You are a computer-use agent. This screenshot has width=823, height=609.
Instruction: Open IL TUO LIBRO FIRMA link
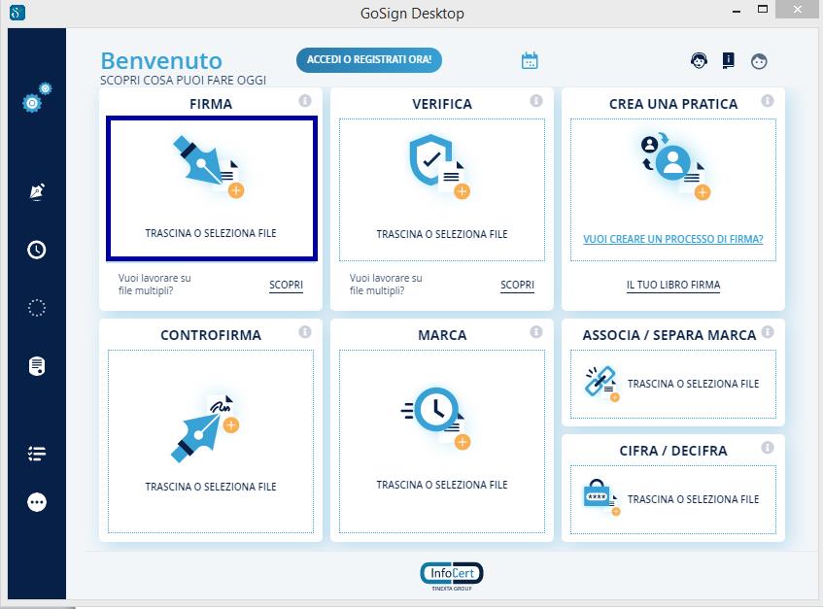tap(672, 285)
